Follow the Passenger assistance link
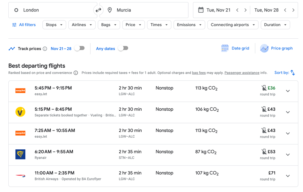The width and height of the screenshot is (303, 192). pyautogui.click(x=242, y=73)
